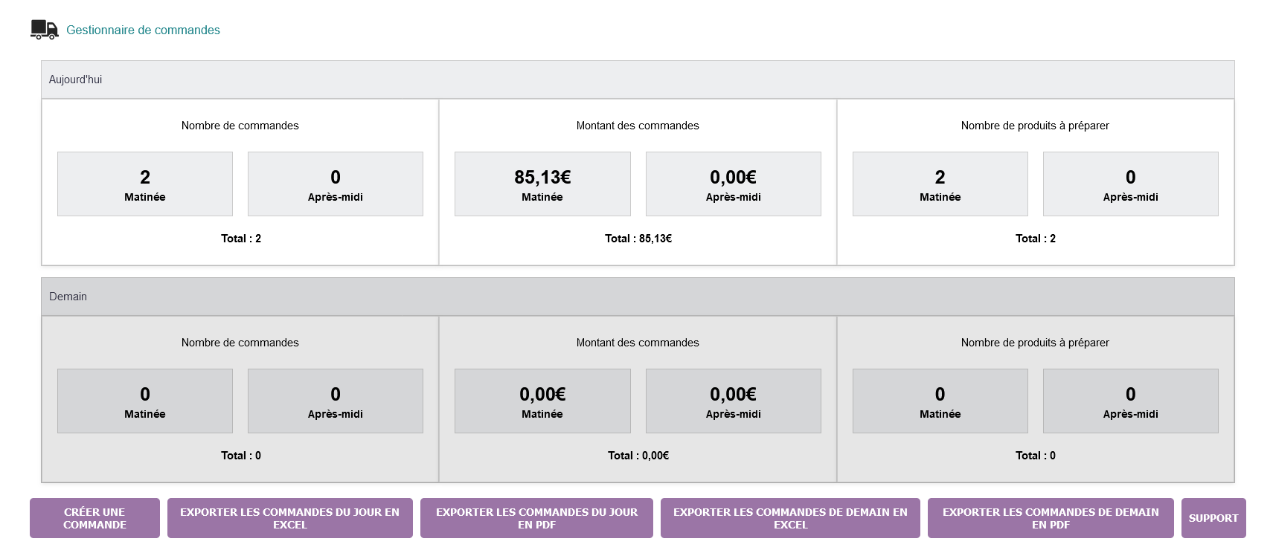
Task: Click tomorrow's morning products to prepare tile
Action: point(940,401)
